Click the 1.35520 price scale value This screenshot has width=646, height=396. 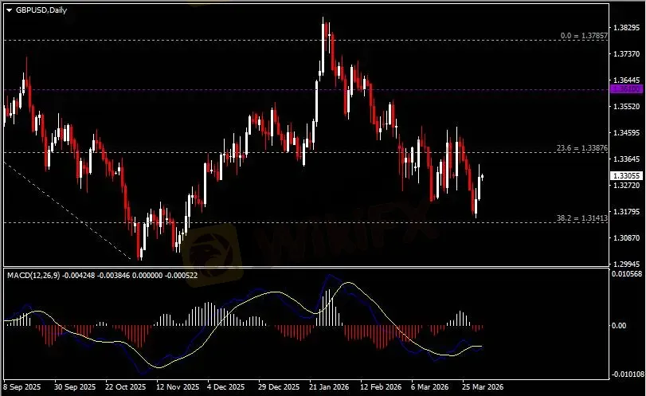pyautogui.click(x=626, y=106)
